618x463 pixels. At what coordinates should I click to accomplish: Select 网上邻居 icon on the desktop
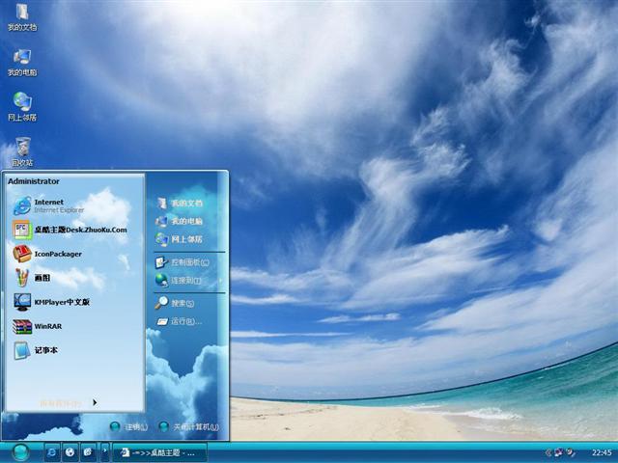(x=22, y=106)
